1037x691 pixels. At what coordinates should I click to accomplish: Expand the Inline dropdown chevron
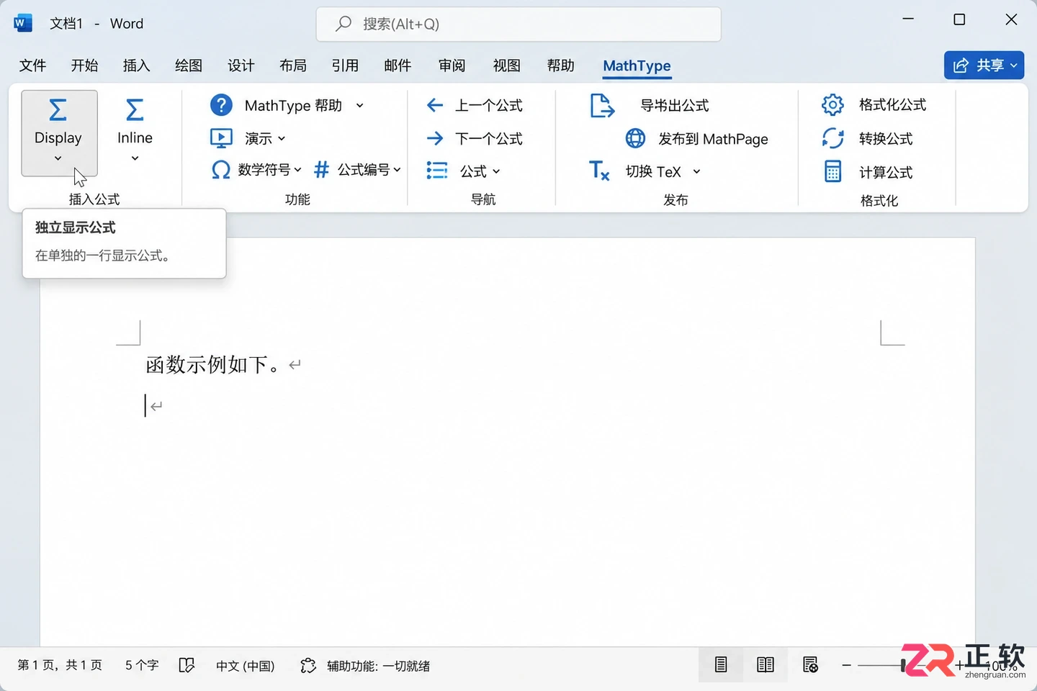(135, 158)
